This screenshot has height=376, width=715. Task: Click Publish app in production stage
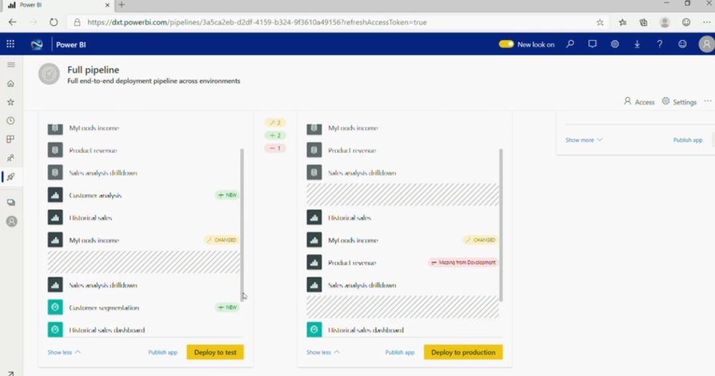pyautogui.click(x=688, y=140)
